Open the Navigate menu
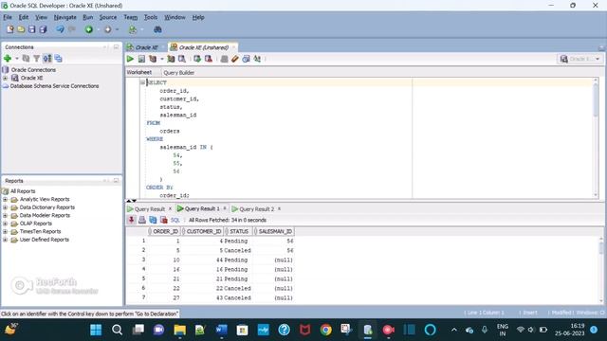The height and width of the screenshot is (341, 607). pyautogui.click(x=65, y=17)
